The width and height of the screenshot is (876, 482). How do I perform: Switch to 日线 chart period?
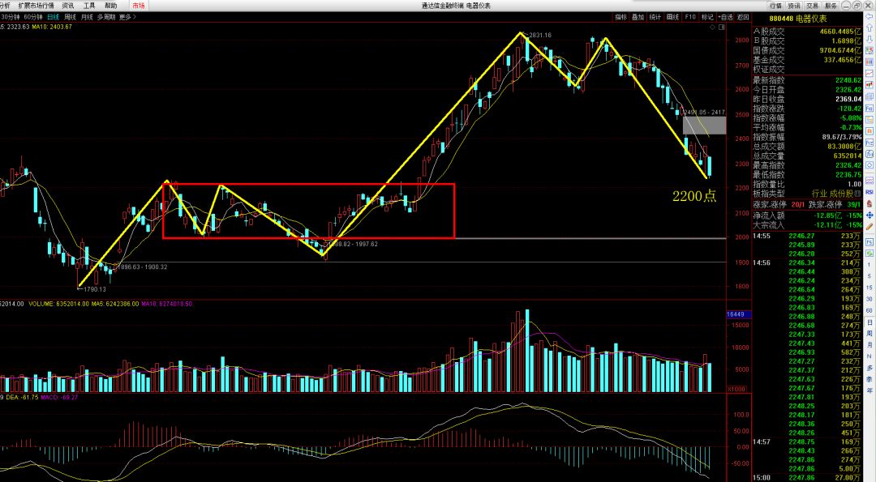(54, 17)
